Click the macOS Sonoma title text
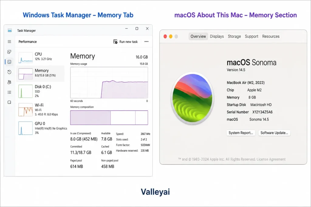311x207 pixels. tap(251, 62)
